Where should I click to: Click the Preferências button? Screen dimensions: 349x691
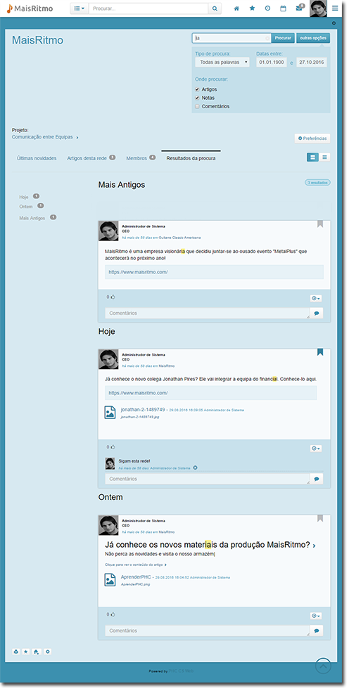click(312, 138)
